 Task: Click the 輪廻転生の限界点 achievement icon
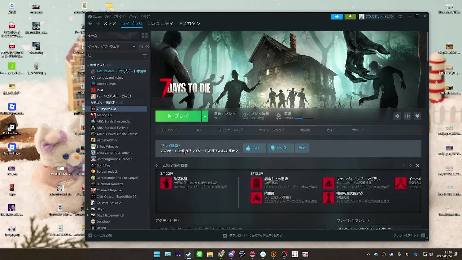pyautogui.click(x=328, y=198)
